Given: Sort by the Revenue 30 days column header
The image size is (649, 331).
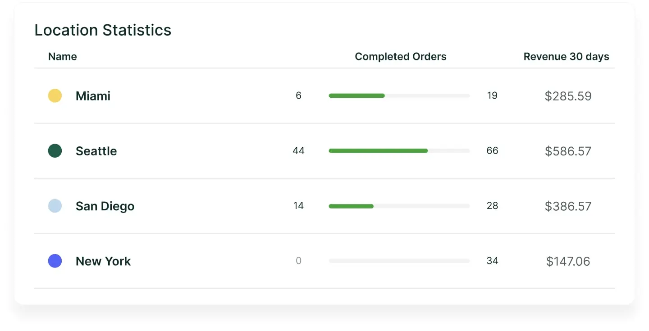Looking at the screenshot, I should 566,56.
